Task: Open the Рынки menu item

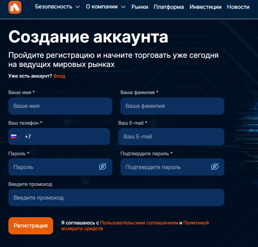Action: point(140,7)
